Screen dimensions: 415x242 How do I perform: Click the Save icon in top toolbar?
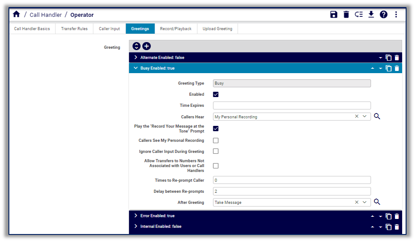(334, 14)
